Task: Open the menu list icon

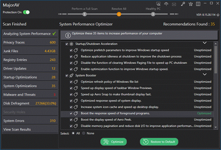Action: point(198,4)
